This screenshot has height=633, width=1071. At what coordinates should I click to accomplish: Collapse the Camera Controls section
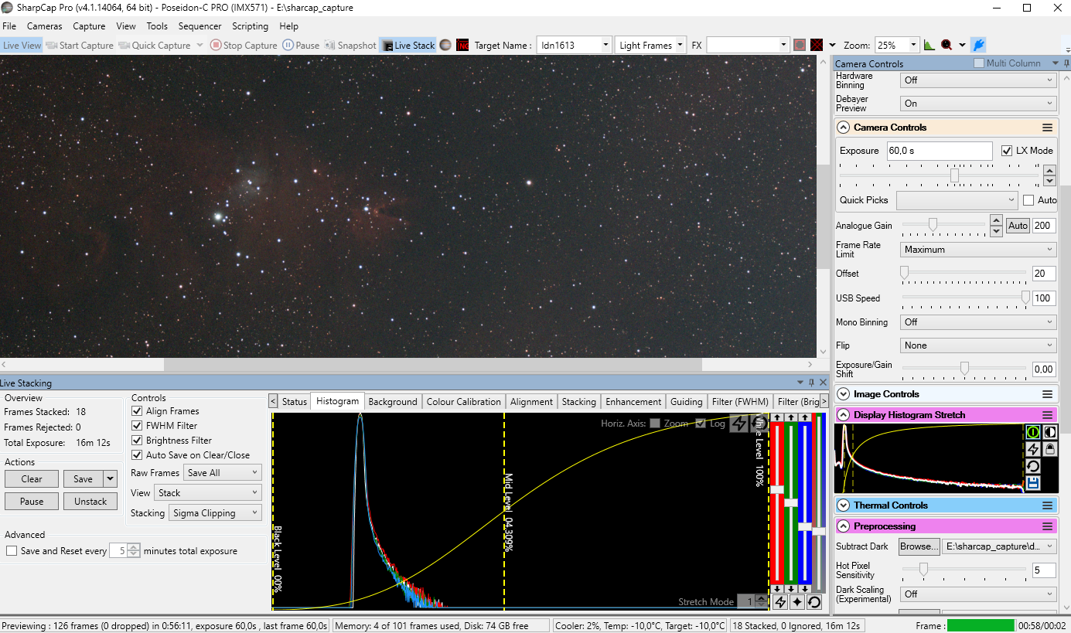pos(844,128)
